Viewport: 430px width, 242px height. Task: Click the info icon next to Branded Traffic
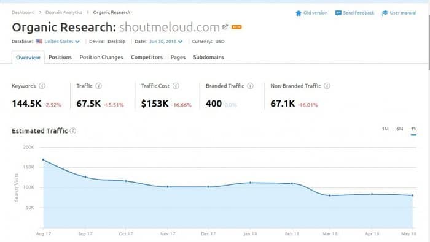[250, 86]
